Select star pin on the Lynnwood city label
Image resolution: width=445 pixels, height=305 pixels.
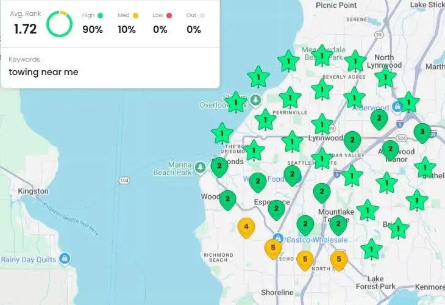click(322, 124)
